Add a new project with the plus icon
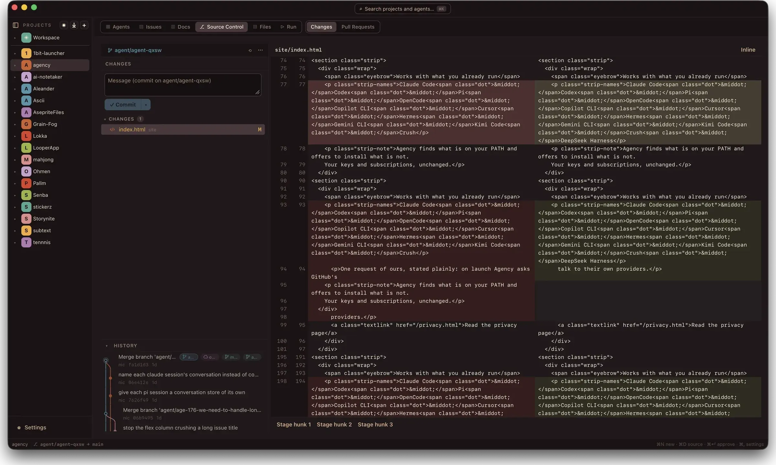Image resolution: width=776 pixels, height=465 pixels. click(84, 25)
